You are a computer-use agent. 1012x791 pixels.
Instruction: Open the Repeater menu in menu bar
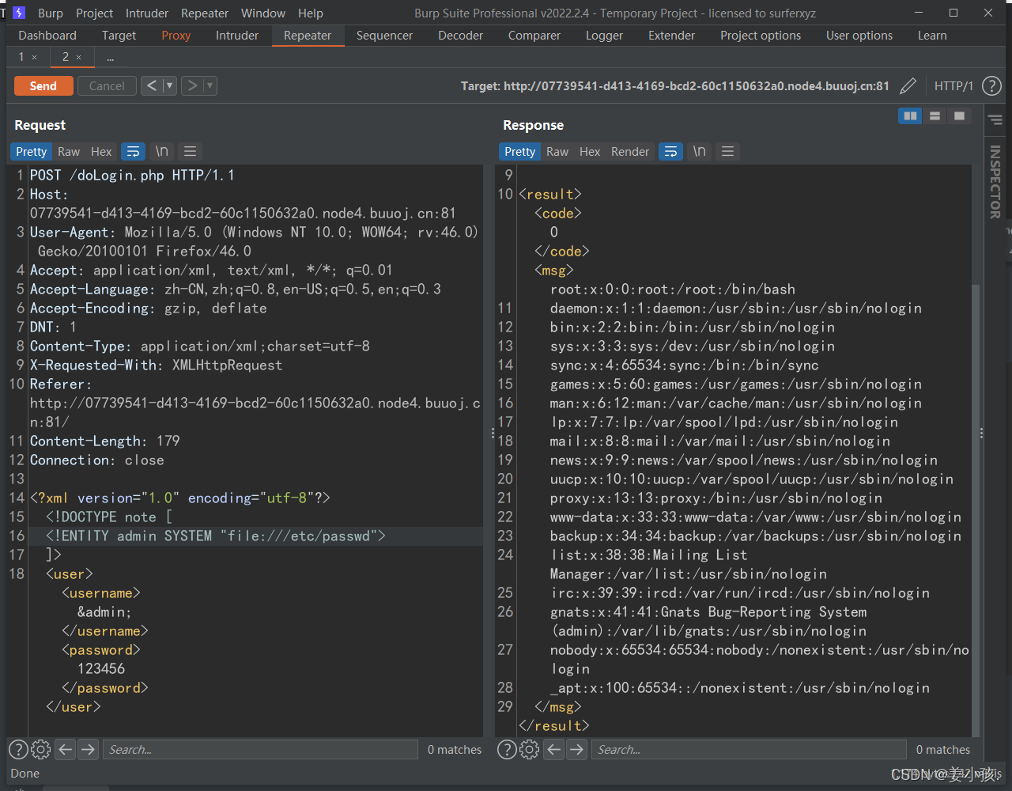point(205,13)
